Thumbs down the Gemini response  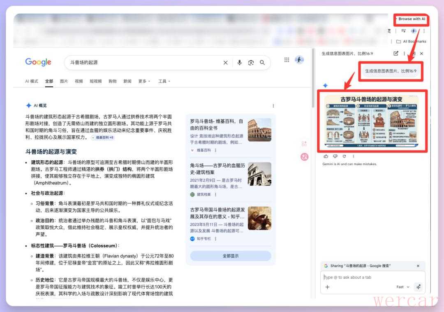(x=335, y=156)
